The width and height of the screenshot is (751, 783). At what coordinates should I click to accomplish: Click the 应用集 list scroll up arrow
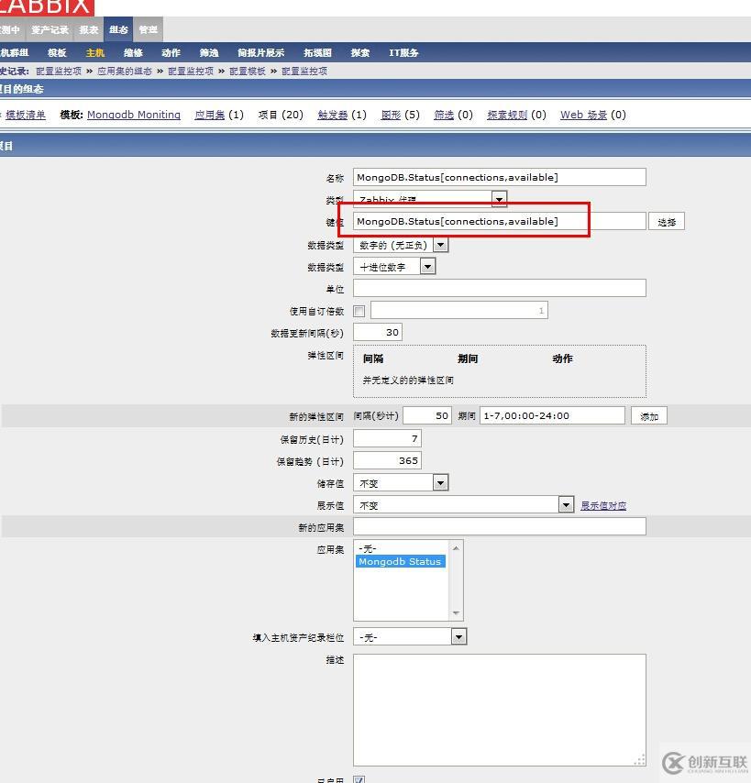pyautogui.click(x=456, y=548)
